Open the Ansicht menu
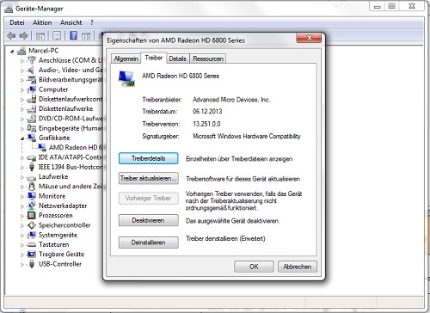This screenshot has width=430, height=313. 71,22
